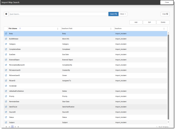This screenshot has width=176, height=130.
Task: Click the vertical scrollbar of the grid
Action: [x=168, y=77]
